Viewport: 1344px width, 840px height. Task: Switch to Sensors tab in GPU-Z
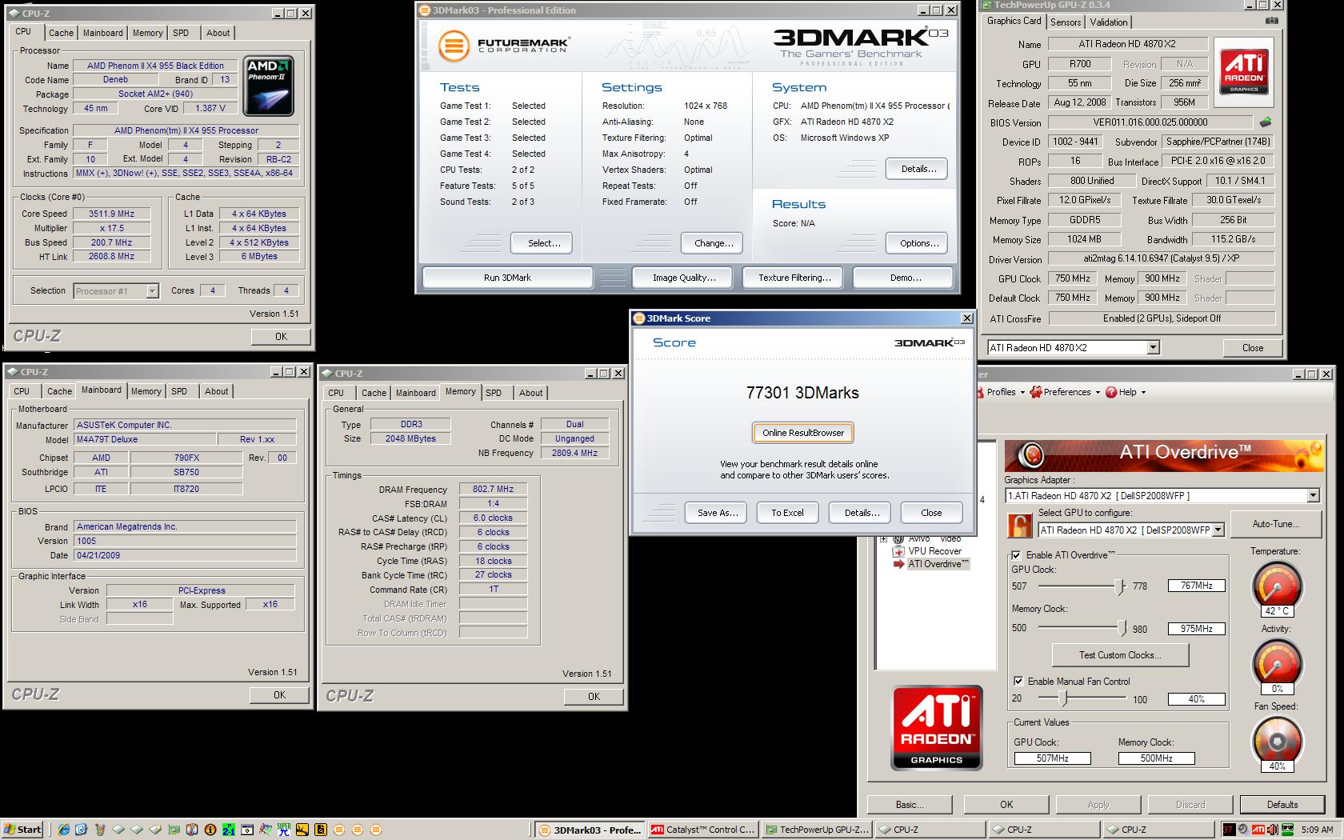tap(1065, 22)
